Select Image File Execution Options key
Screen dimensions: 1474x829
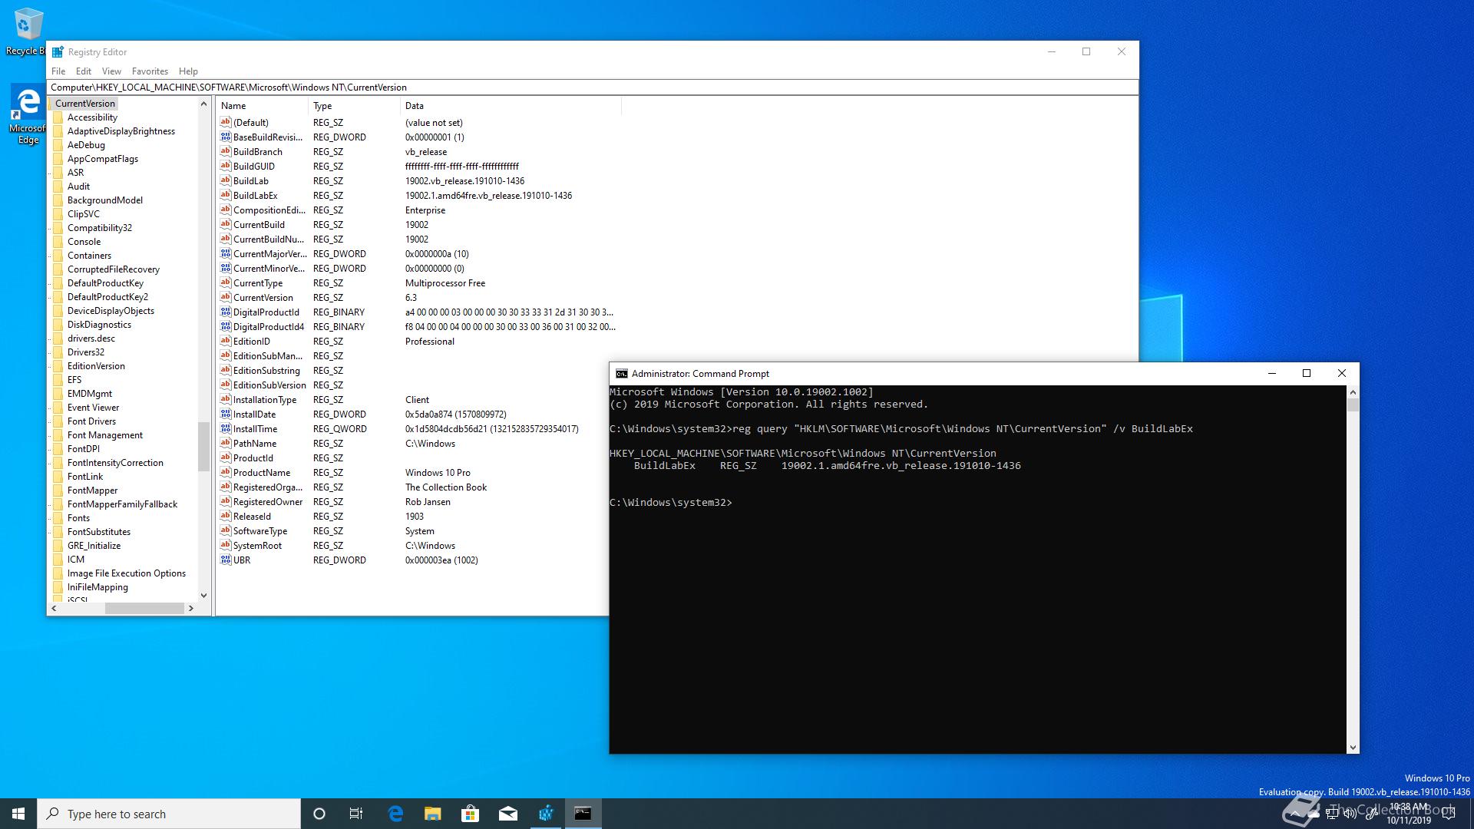tap(127, 573)
